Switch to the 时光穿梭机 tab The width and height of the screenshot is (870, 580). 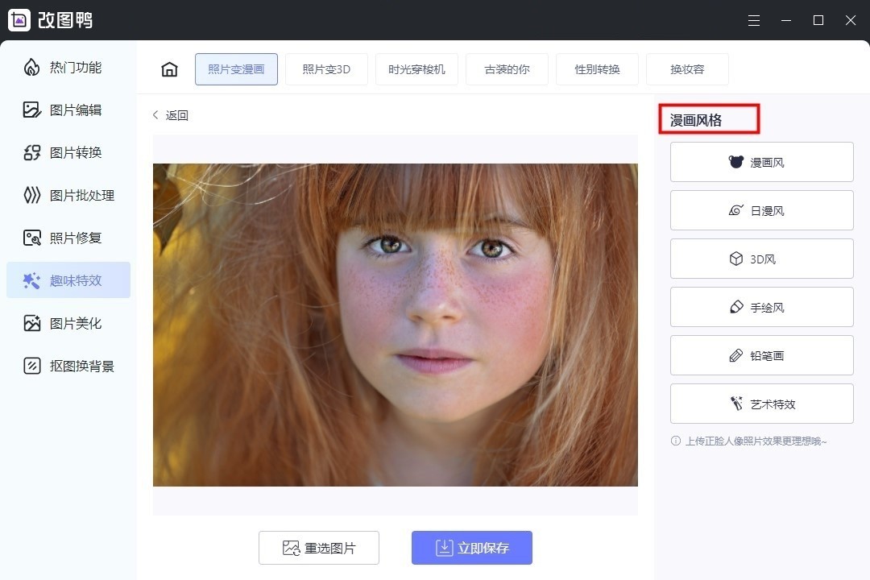[416, 69]
